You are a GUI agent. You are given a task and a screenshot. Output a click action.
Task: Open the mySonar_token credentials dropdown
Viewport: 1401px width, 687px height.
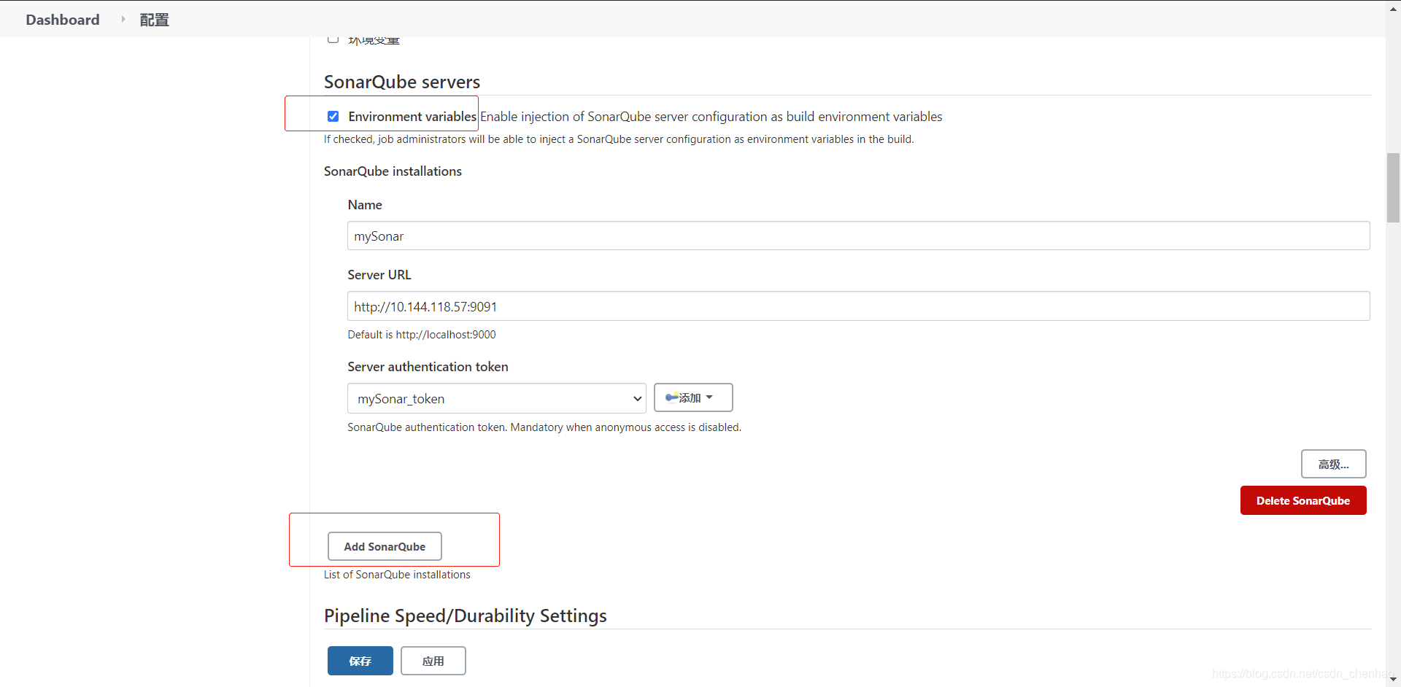[497, 398]
